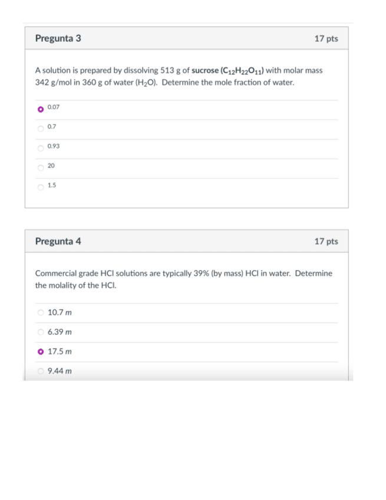
Task: Select the 0.07 answer option radio button
Action: 40,108
